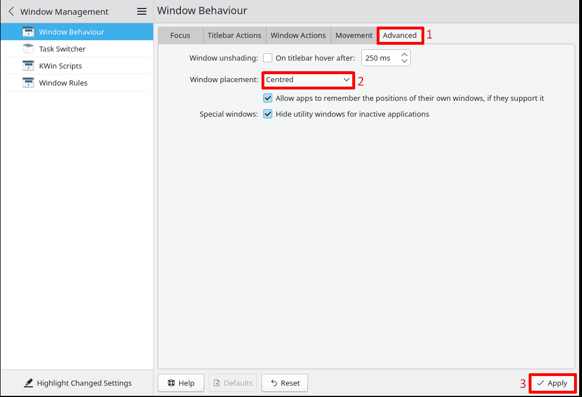Click the Defaults button
This screenshot has height=397, width=582.
tap(233, 383)
